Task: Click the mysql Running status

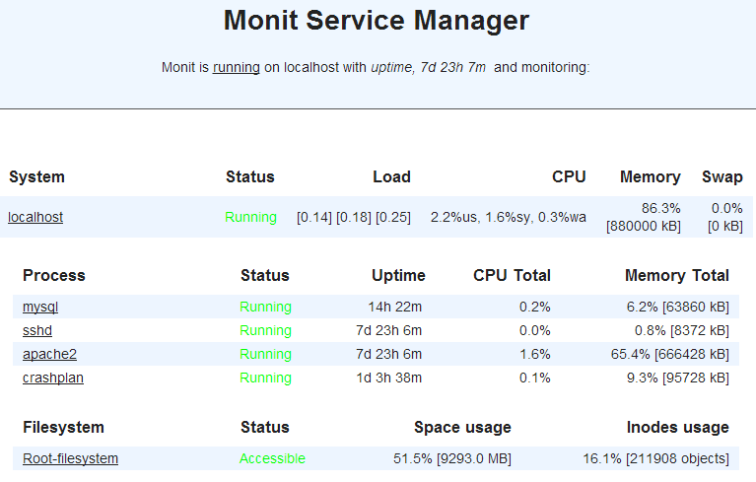Action: (x=266, y=307)
